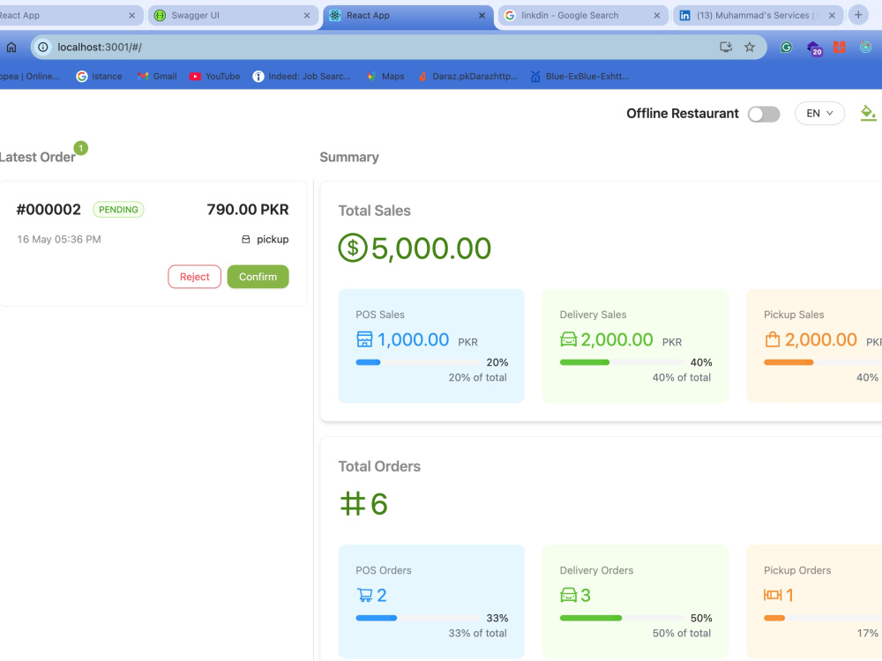Click the Delivery Orders card
This screenshot has height=661, width=882.
click(635, 601)
